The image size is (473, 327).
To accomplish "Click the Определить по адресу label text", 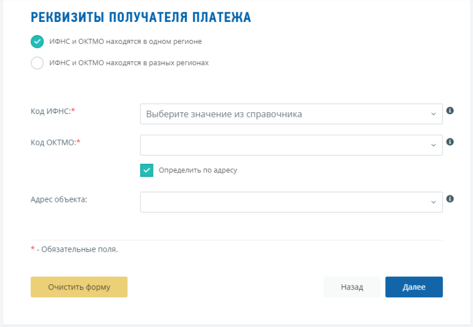I will click(x=198, y=170).
